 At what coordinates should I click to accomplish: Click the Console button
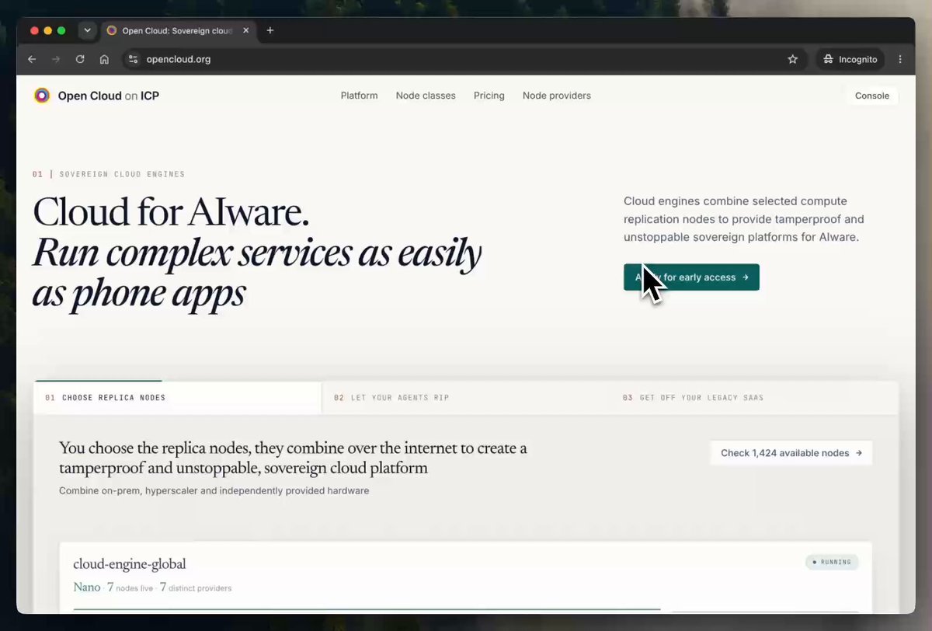872,96
